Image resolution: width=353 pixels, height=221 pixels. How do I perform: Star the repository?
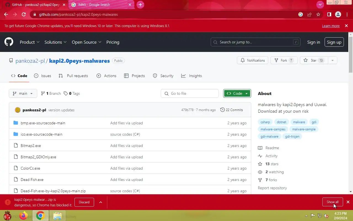click(314, 60)
